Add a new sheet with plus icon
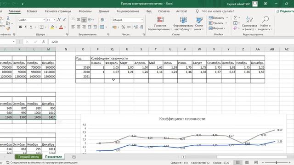The width and height of the screenshot is (294, 165). tap(74, 157)
